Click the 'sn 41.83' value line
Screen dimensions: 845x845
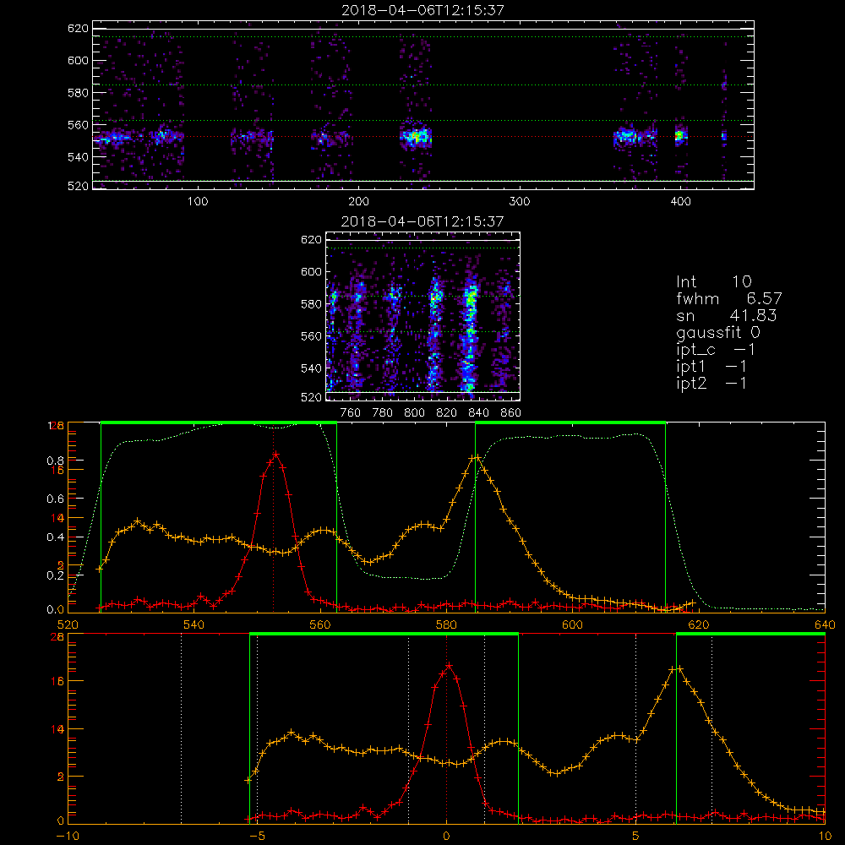(x=726, y=315)
